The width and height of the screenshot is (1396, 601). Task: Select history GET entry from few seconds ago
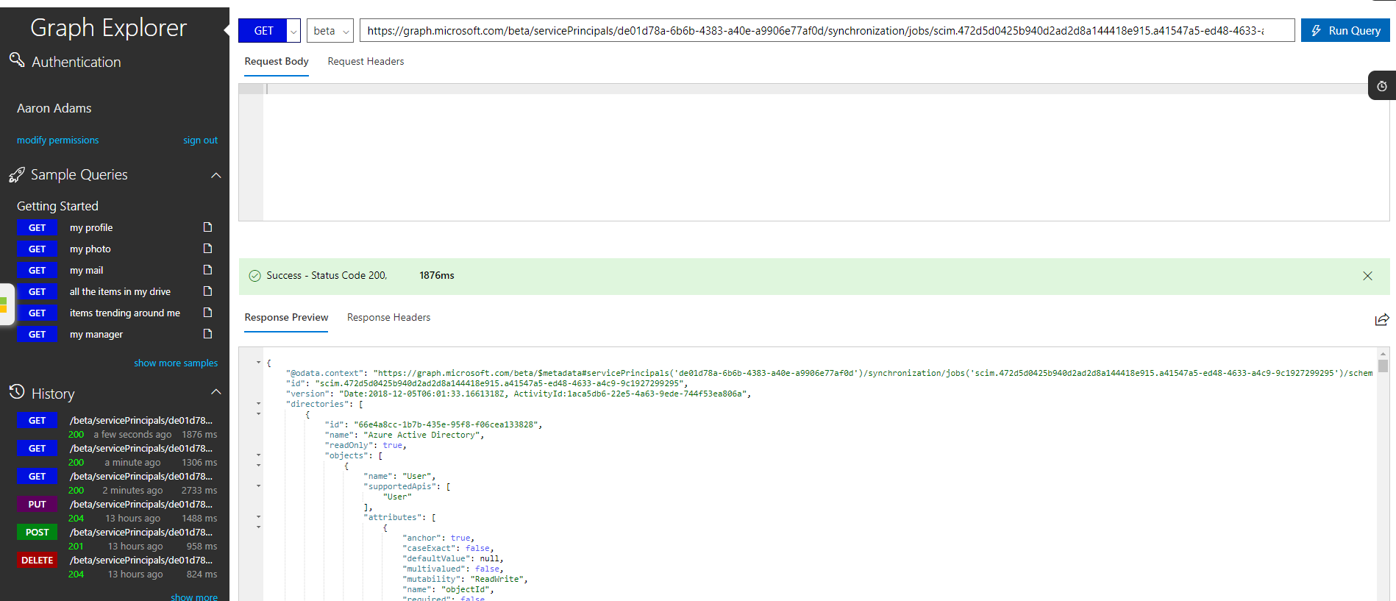pyautogui.click(x=117, y=427)
